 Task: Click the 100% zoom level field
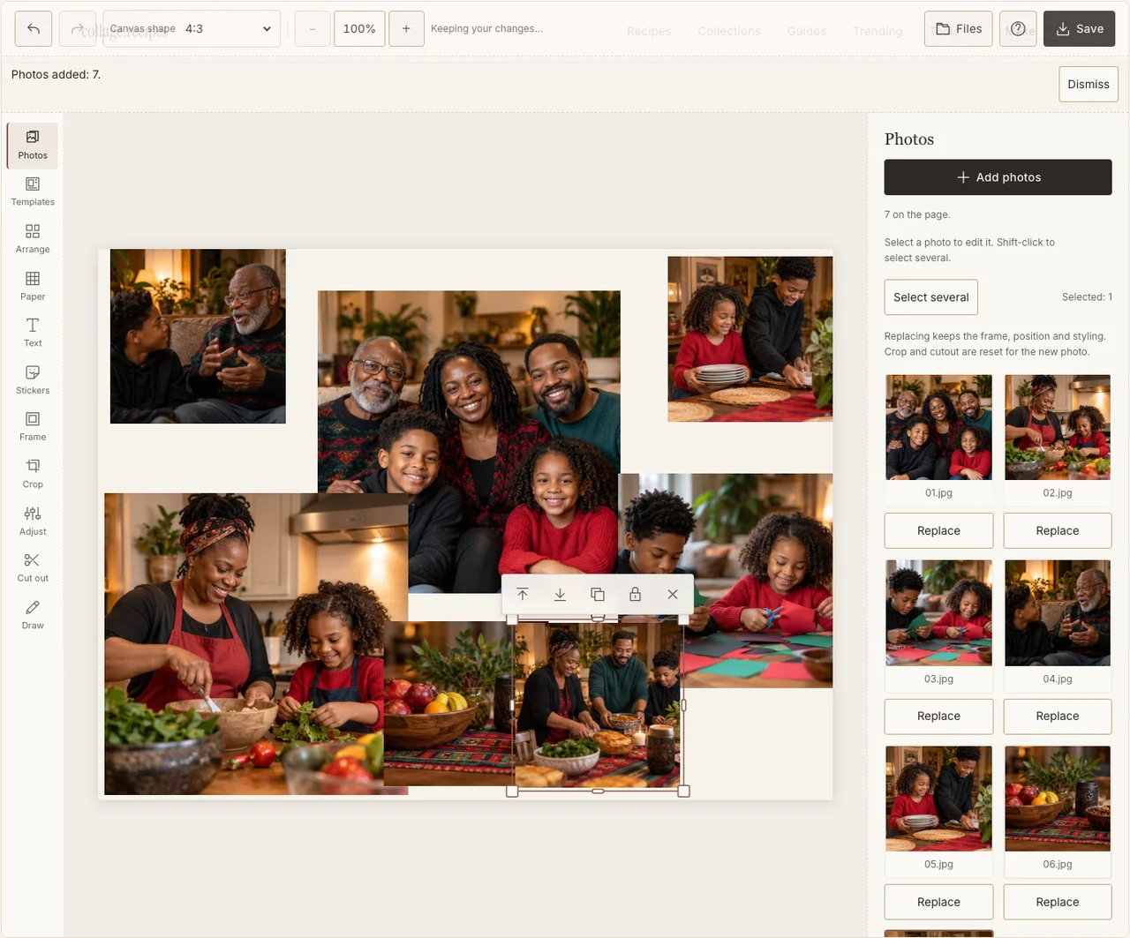point(359,29)
